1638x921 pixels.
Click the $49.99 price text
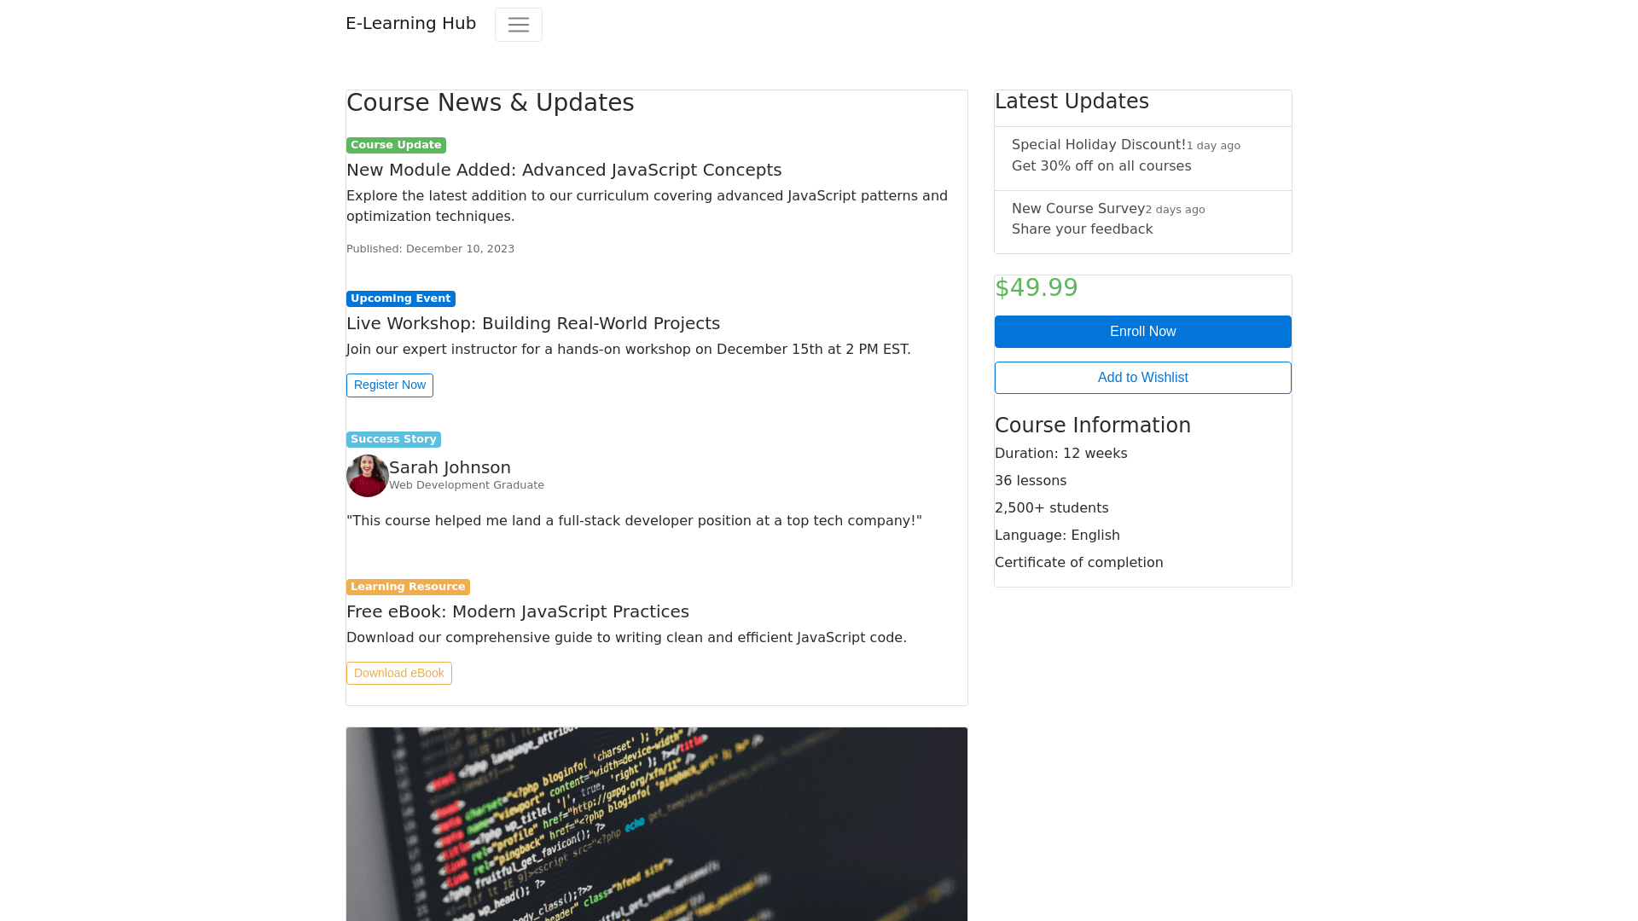click(1036, 288)
